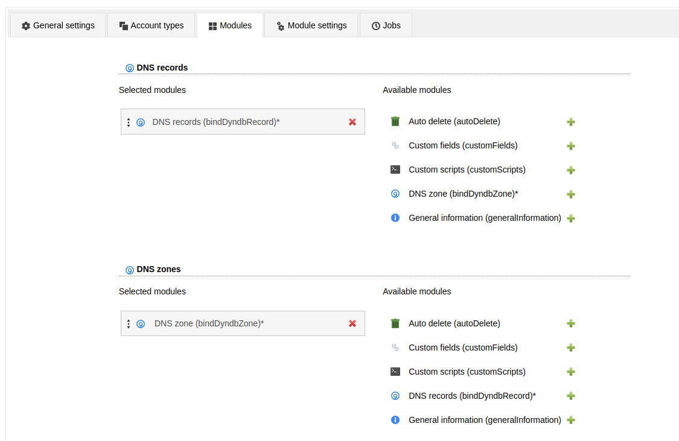Add DNS records module to DNS zones
This screenshot has width=679, height=441.
pos(571,396)
